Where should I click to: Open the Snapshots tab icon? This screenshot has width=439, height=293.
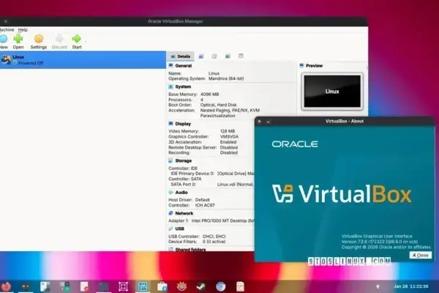pyautogui.click(x=201, y=56)
